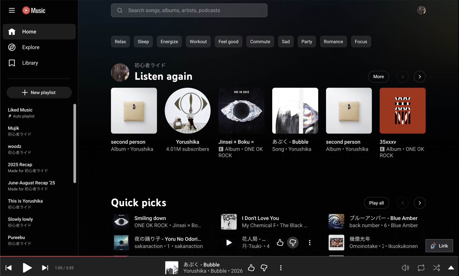Image resolution: width=459 pixels, height=276 pixels.
Task: Play ブルーアンバー - Blue Amber song
Action: point(337,222)
